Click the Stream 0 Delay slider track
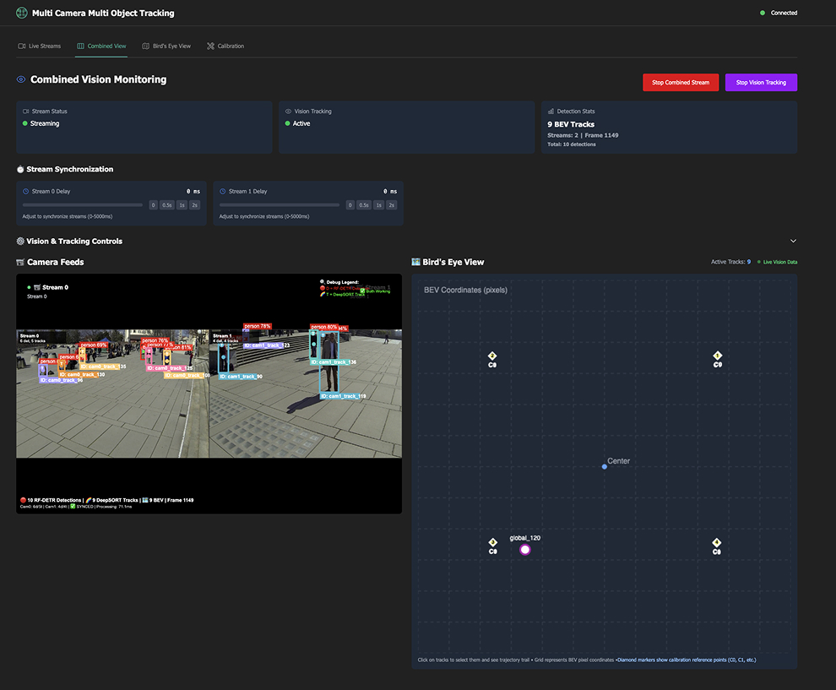Viewport: 836px width, 690px height. point(83,205)
